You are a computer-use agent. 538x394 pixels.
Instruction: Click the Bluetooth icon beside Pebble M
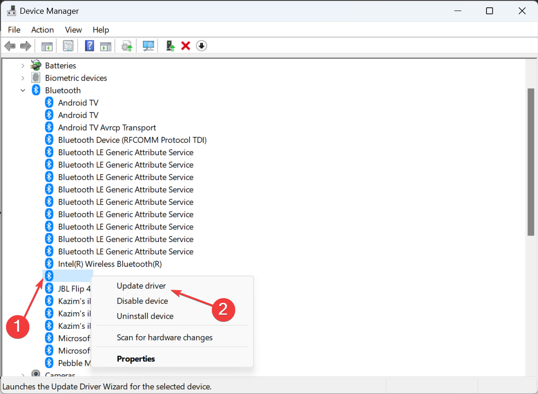[x=49, y=363]
